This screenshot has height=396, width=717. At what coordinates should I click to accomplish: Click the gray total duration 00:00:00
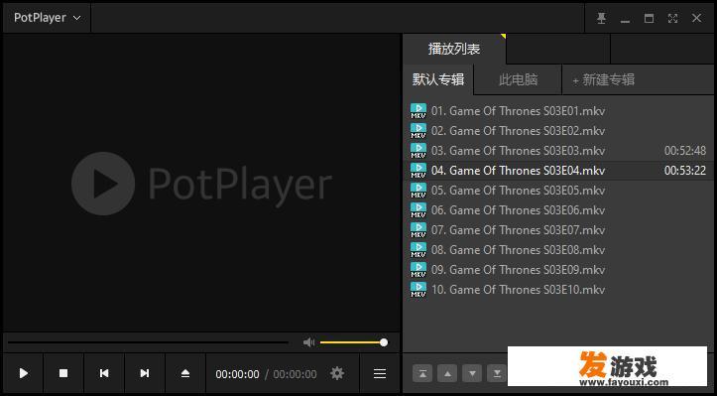click(x=295, y=374)
